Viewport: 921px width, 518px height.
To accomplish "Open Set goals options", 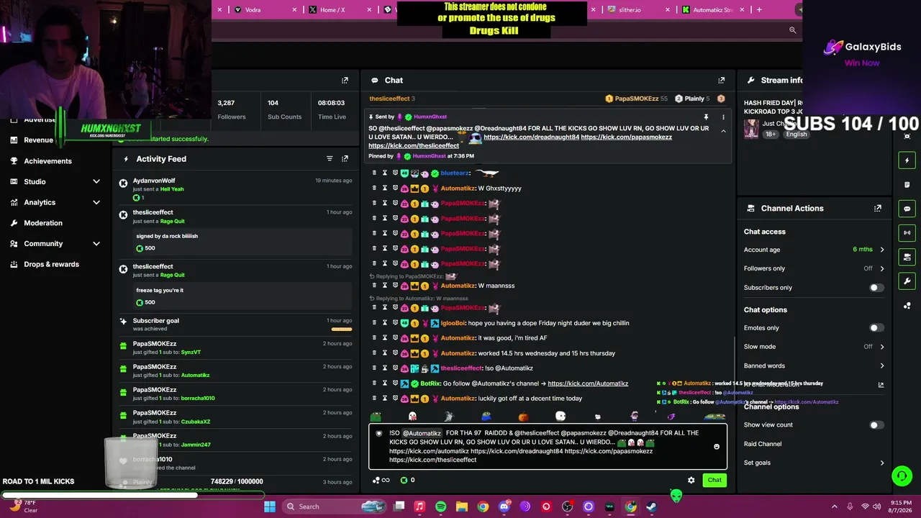I will pos(814,463).
